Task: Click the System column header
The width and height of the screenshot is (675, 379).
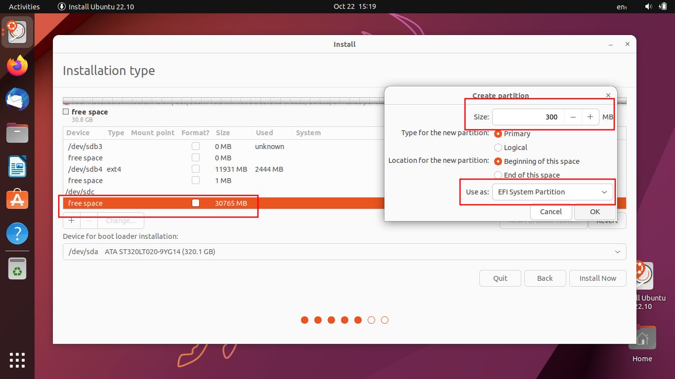Action: 308,133
